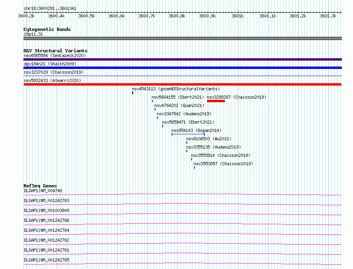Click the blue nsv3555814 variant marker

point(192,159)
